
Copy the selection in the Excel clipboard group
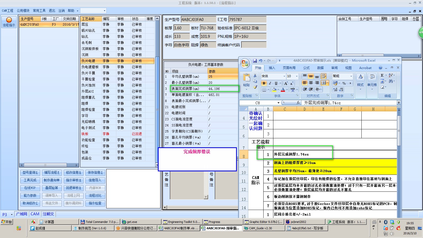click(x=255, y=81)
